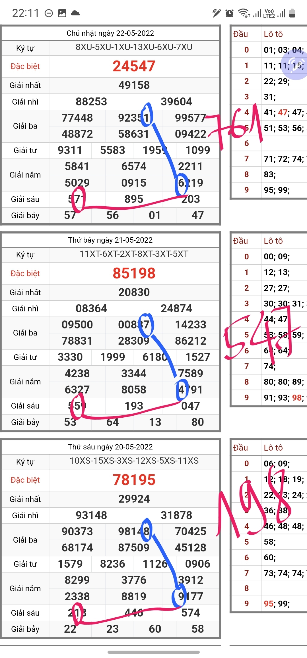The image size is (307, 658).
Task: Tap the code row 11XT-6XT-2XT-8XT-3XT-5XT
Action: coord(134,254)
